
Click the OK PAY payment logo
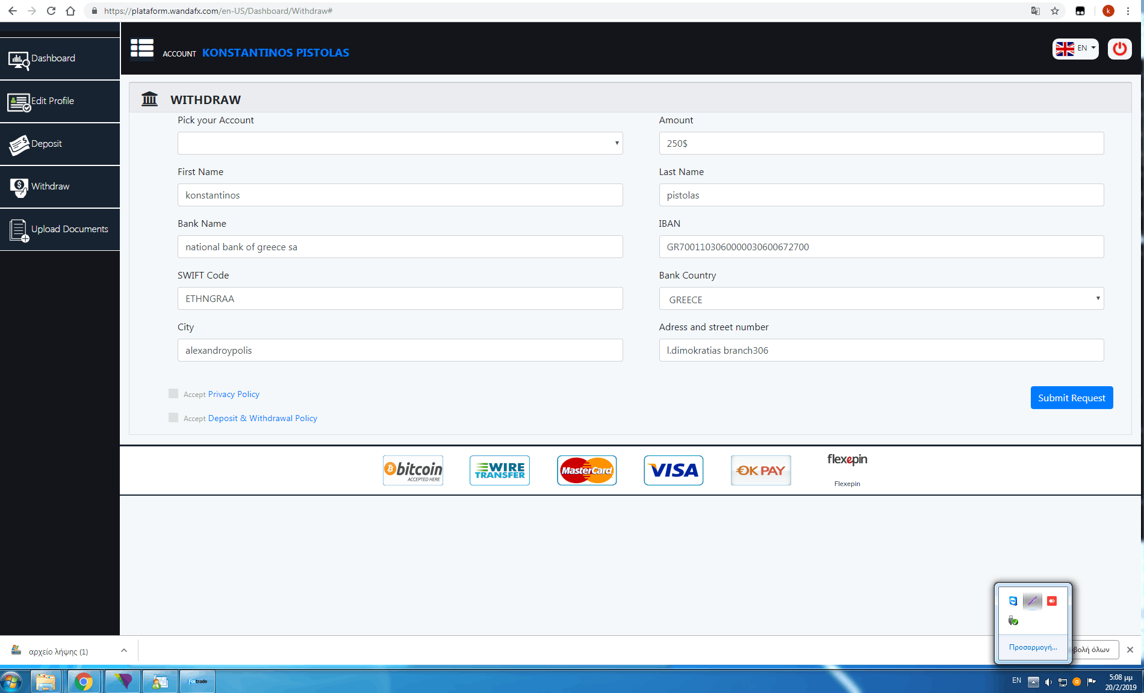click(x=760, y=470)
